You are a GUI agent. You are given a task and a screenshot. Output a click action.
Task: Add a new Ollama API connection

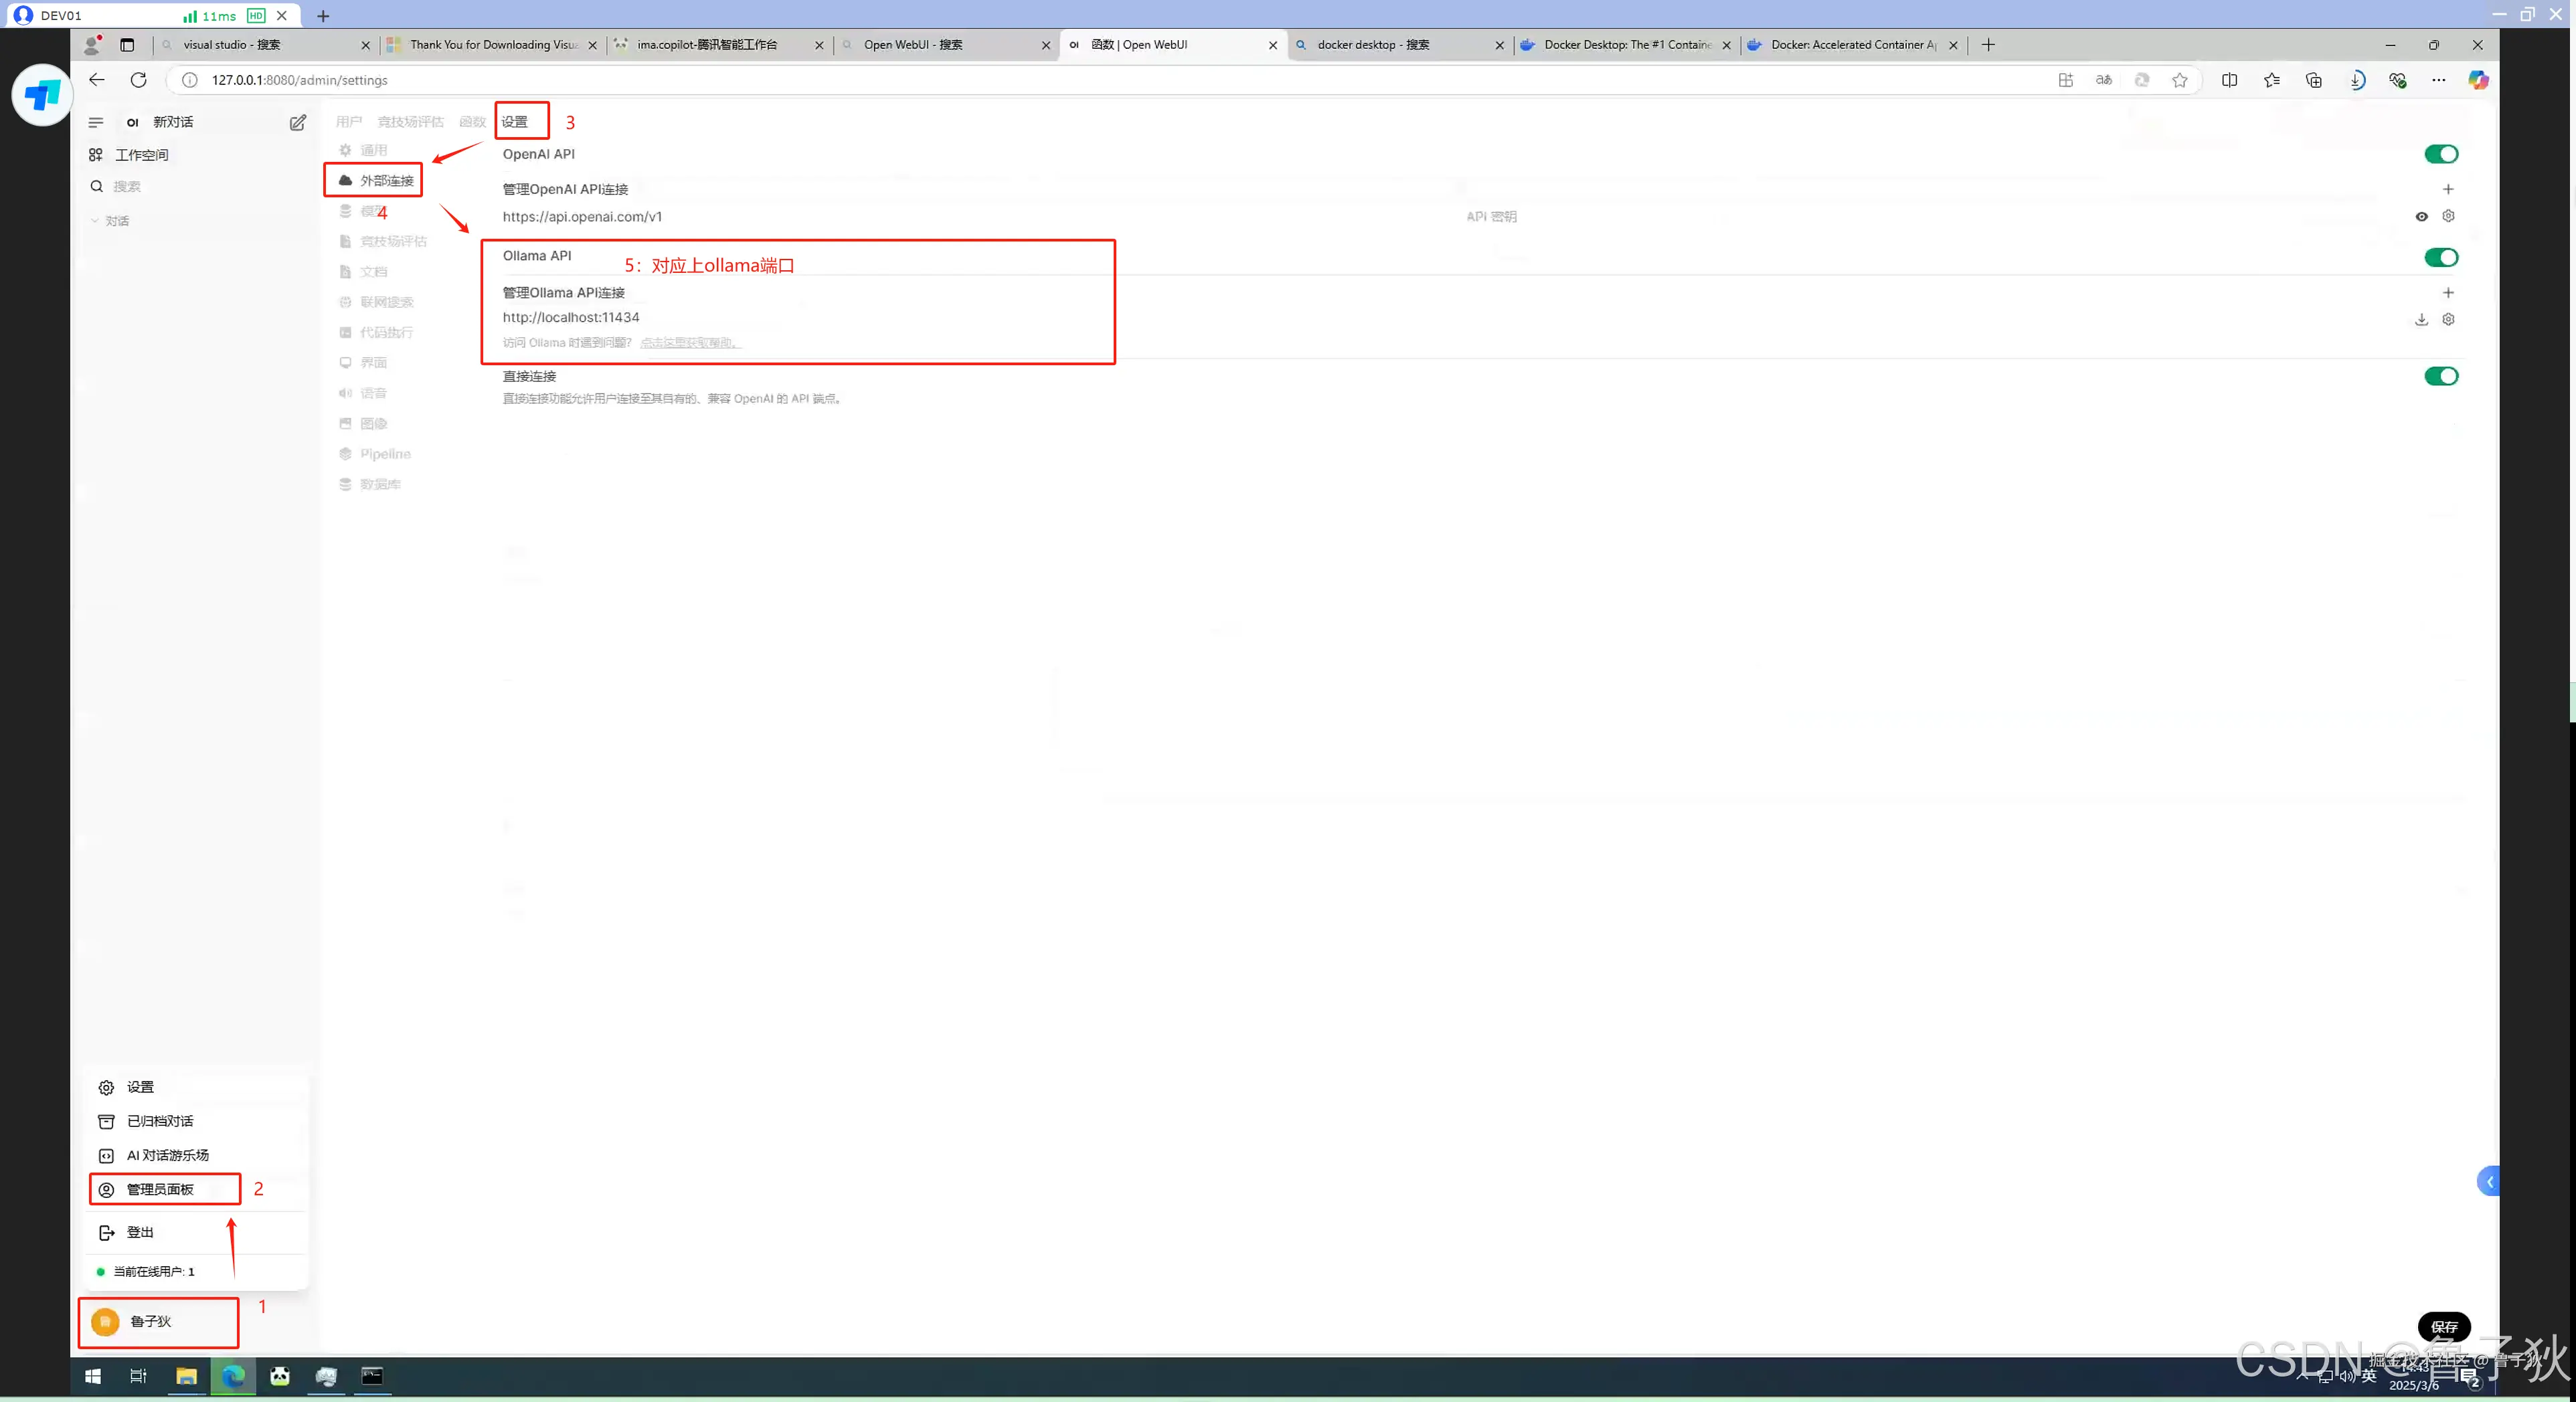coord(2448,293)
